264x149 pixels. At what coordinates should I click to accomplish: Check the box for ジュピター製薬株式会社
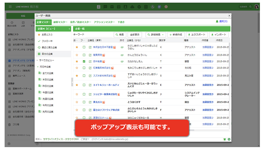click(84, 94)
